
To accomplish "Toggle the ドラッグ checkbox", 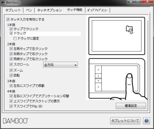I will pos(11,33).
